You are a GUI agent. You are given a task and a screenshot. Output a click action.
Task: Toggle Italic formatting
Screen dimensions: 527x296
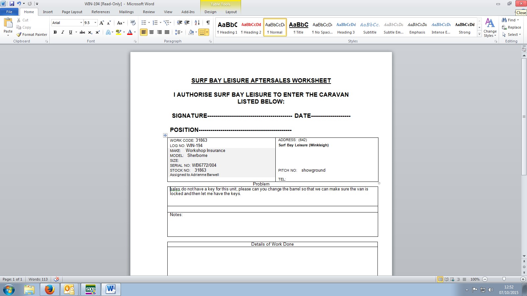[x=63, y=32]
